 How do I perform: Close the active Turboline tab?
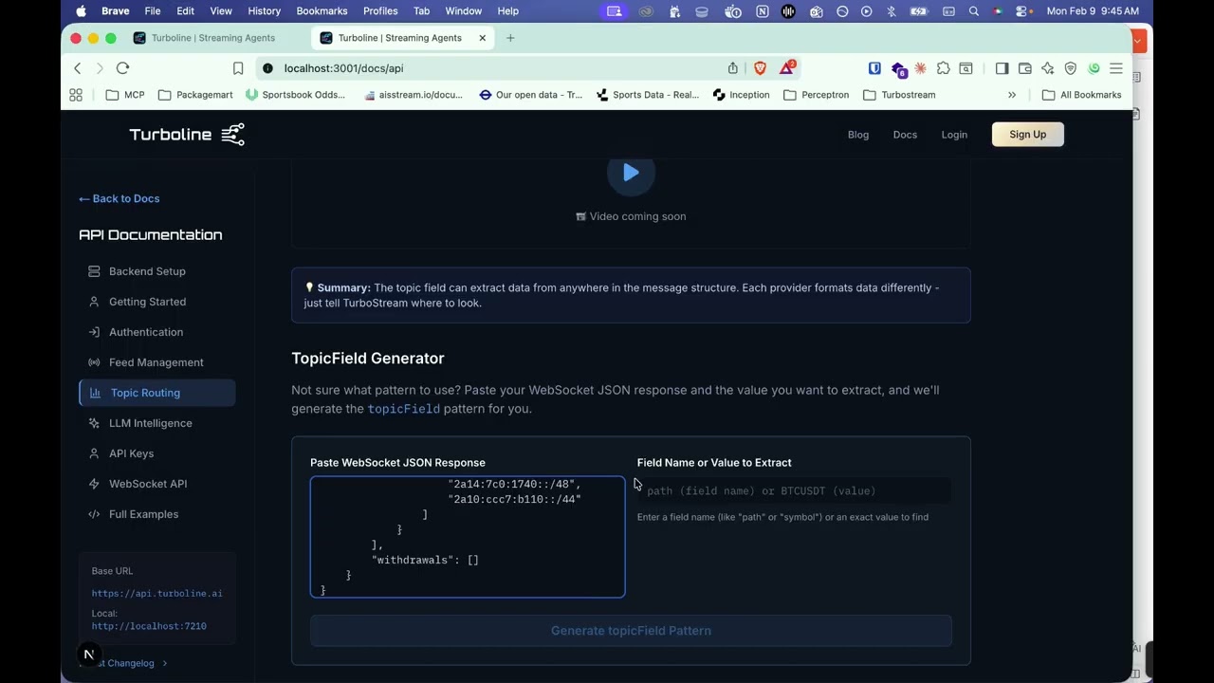click(482, 38)
